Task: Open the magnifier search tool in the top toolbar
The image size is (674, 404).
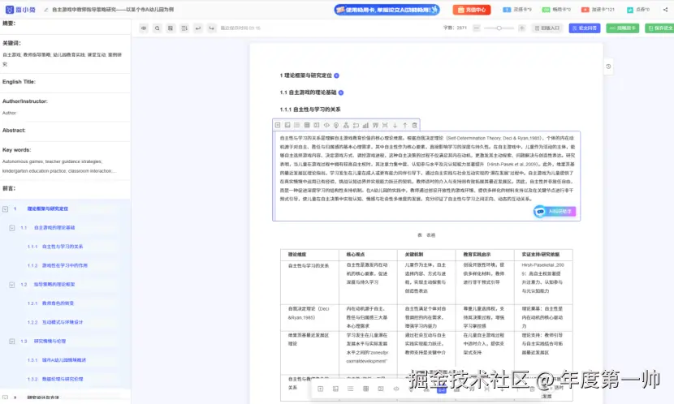Action: pos(158,28)
